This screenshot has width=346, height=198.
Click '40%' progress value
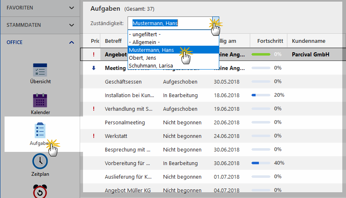click(279, 163)
